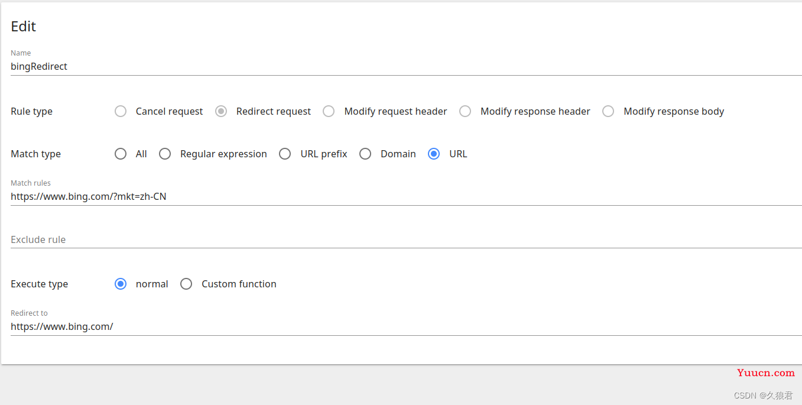Click the Redirect to URL field
Screen dimensions: 802x405
click(406, 326)
